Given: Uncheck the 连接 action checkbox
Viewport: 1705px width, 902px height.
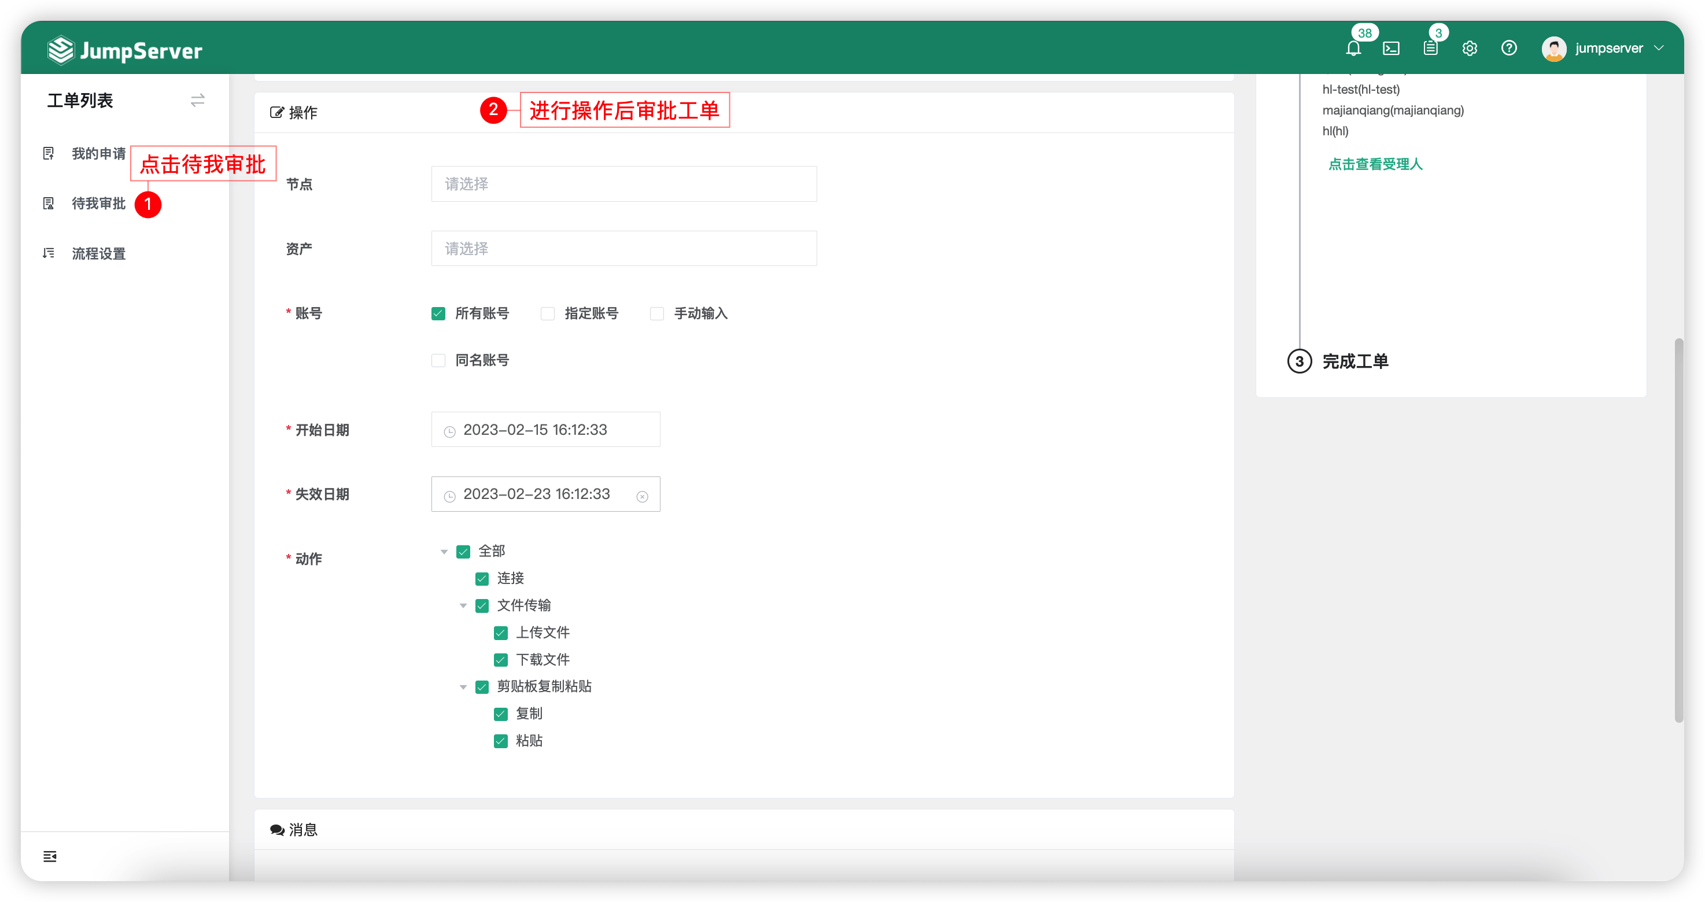Looking at the screenshot, I should 482,578.
